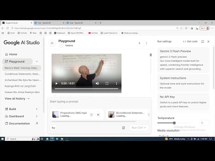Play the tutoring video
215x161 pixels.
pyautogui.click(x=56, y=84)
